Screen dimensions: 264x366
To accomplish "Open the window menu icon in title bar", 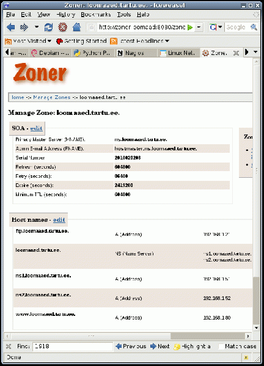I will (7, 5).
